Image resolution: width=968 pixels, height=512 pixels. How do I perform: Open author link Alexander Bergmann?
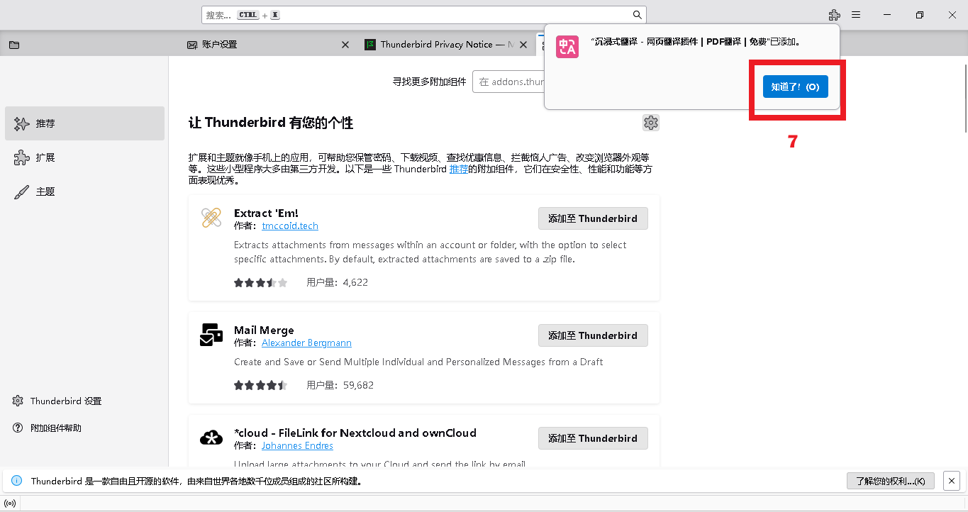[x=306, y=343]
